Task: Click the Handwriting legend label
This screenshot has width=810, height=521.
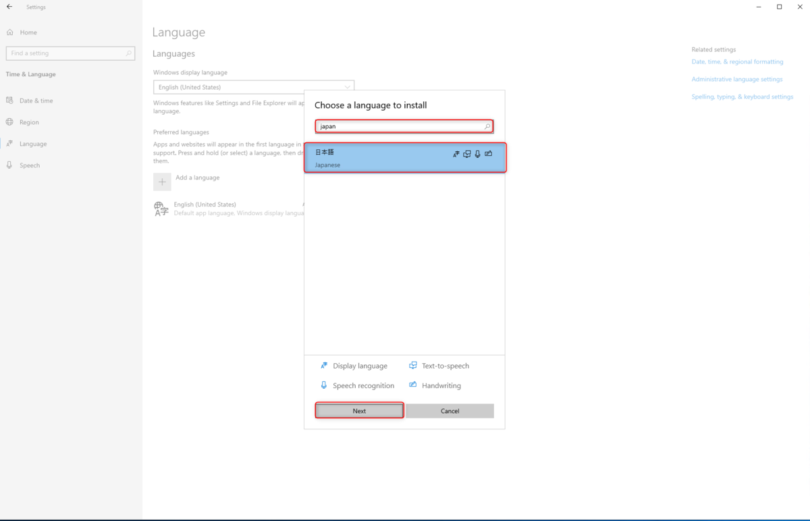Action: coord(441,386)
